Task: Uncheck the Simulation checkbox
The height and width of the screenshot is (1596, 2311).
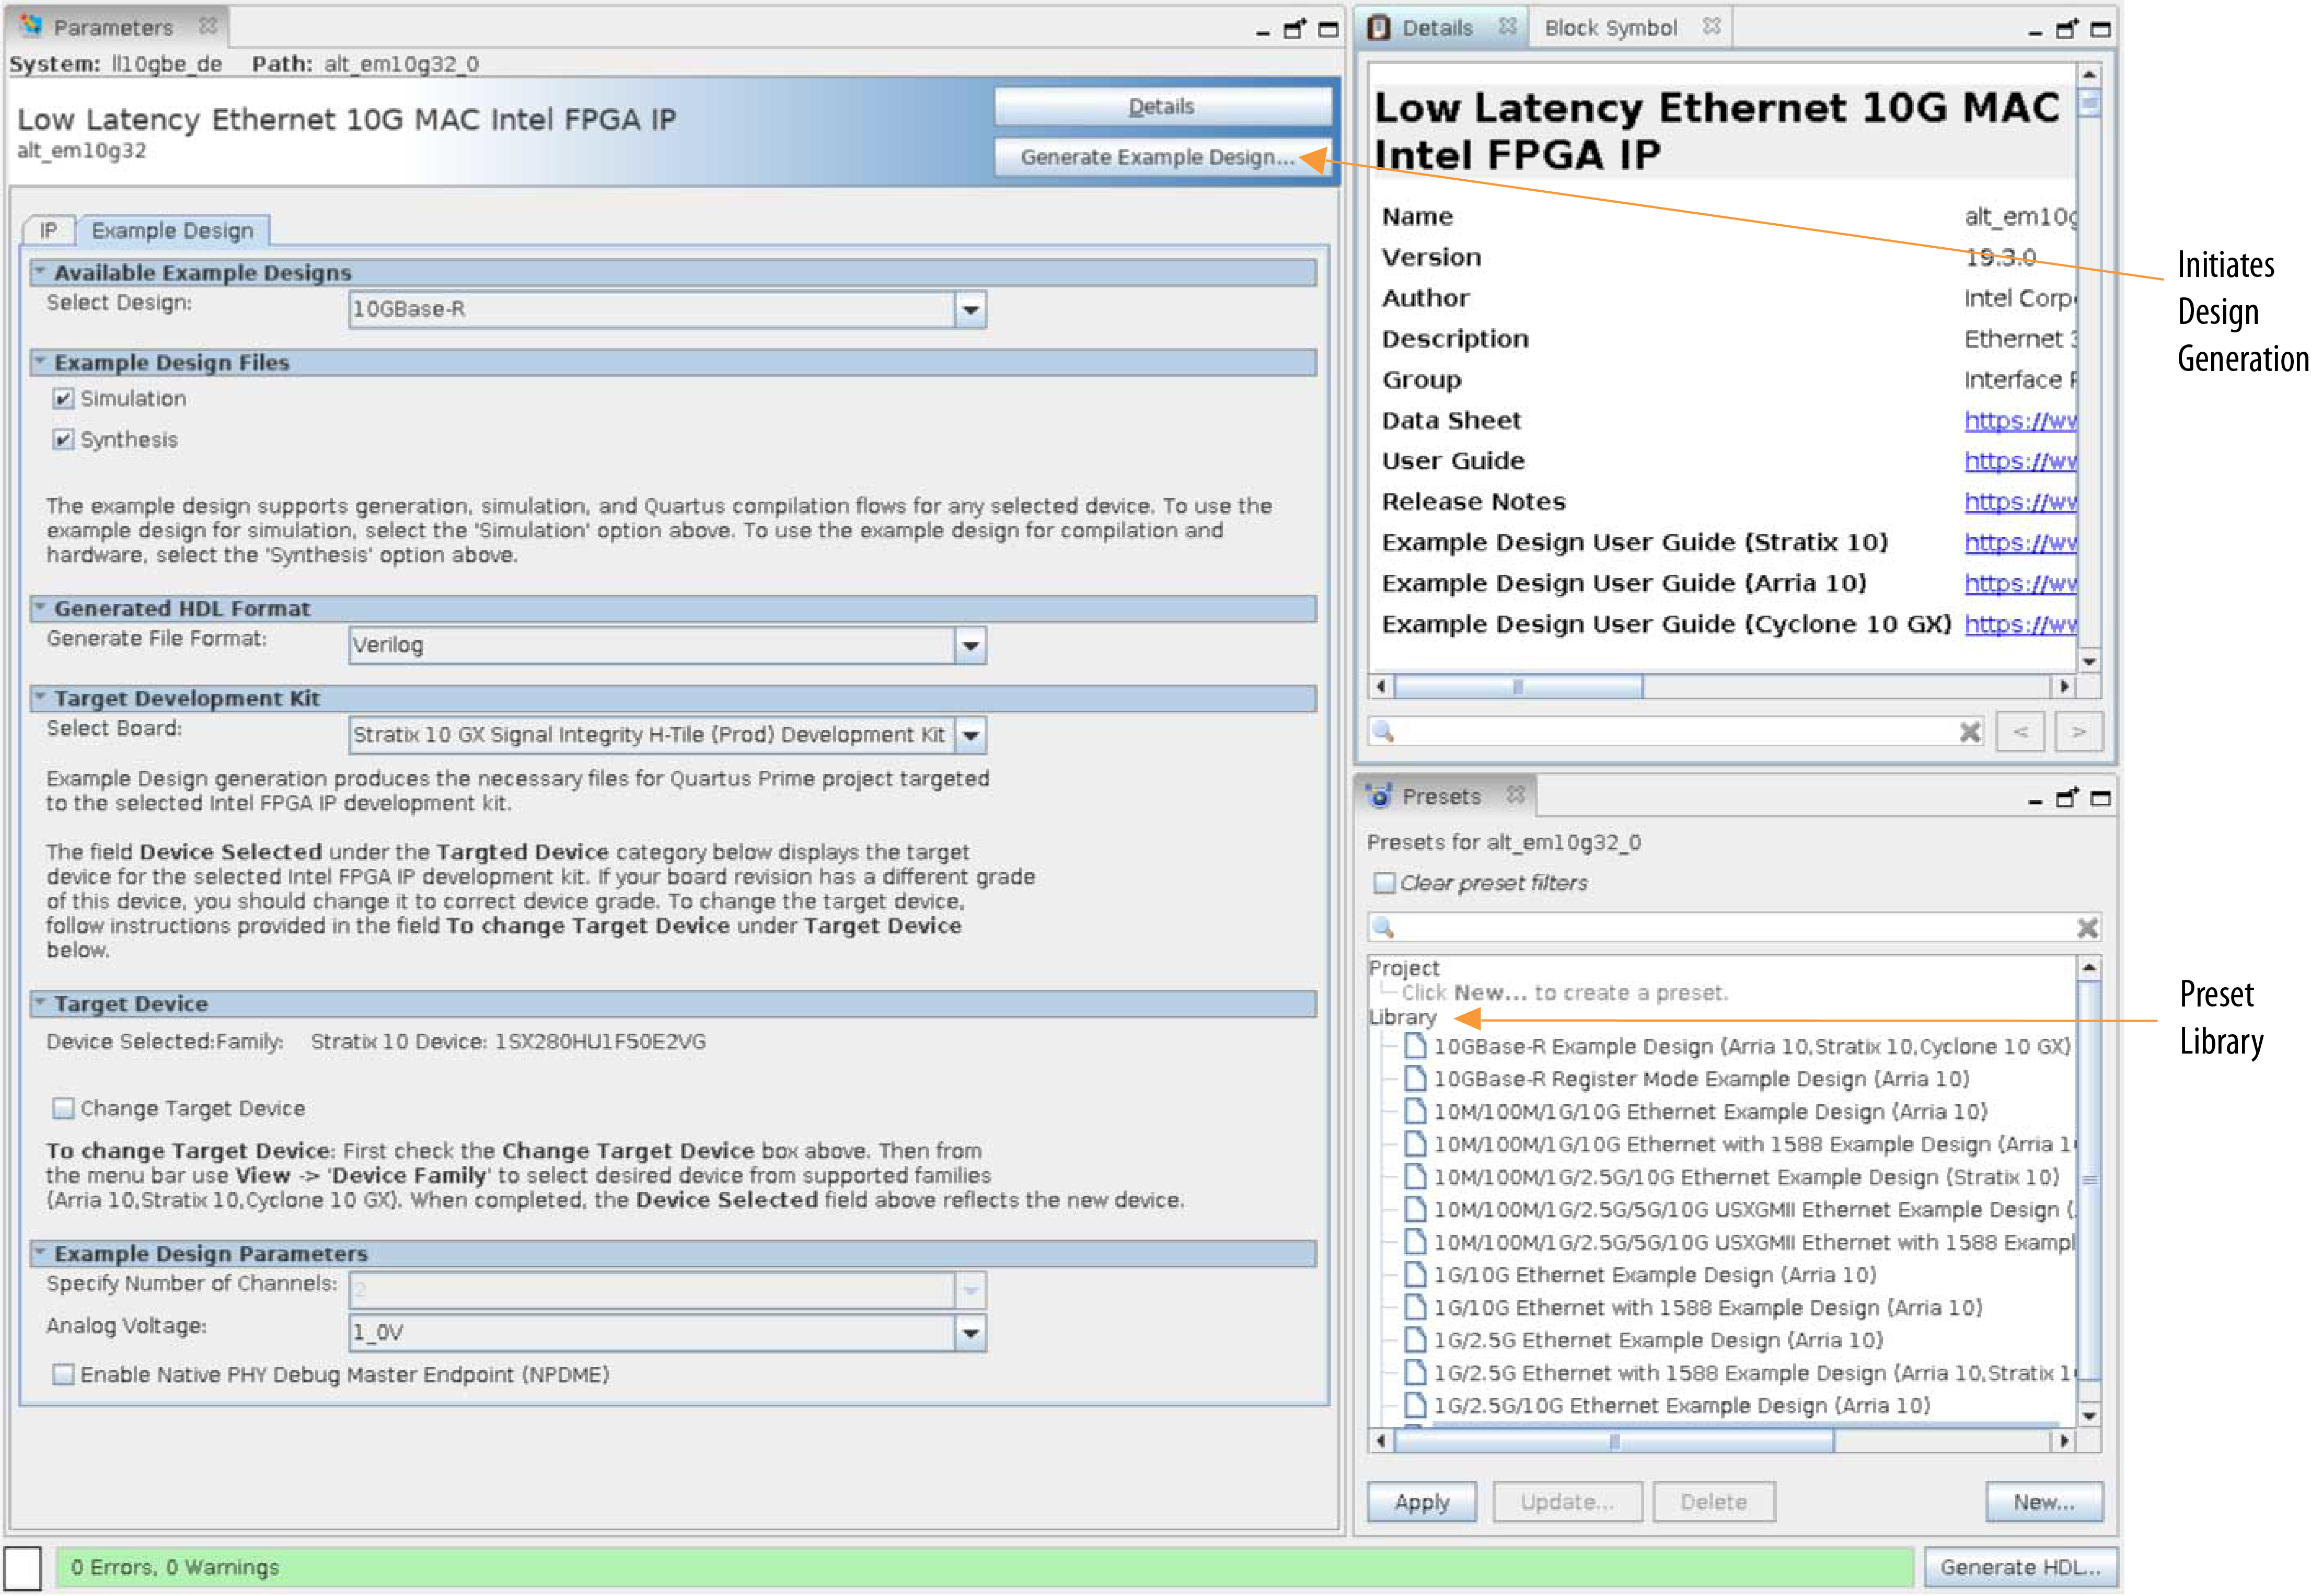Action: 63,399
